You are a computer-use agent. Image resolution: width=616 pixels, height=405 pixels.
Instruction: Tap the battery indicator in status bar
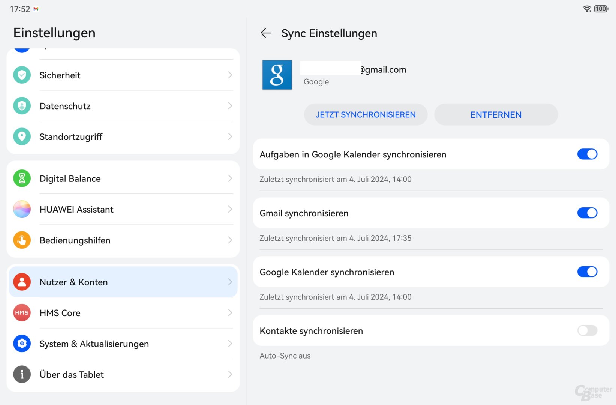(x=601, y=9)
